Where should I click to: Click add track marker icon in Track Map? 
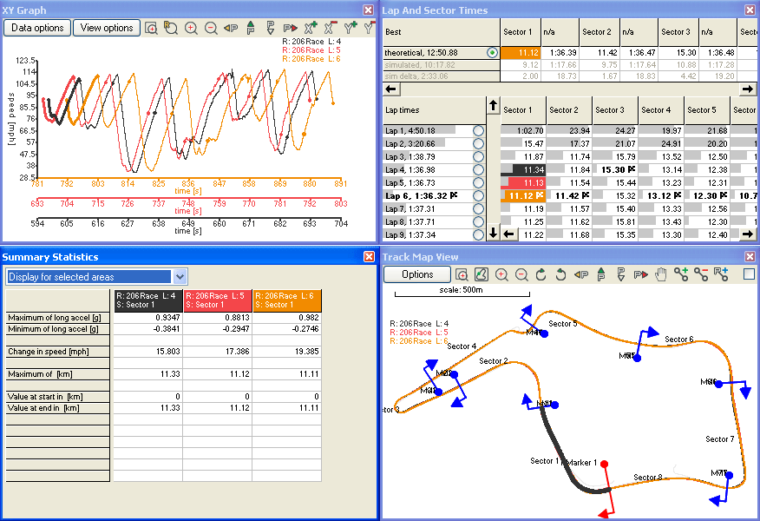[681, 274]
